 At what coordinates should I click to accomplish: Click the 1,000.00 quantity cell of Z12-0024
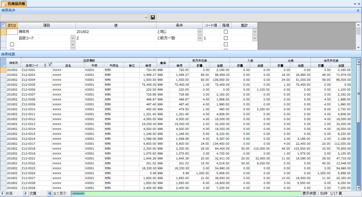click(200, 173)
